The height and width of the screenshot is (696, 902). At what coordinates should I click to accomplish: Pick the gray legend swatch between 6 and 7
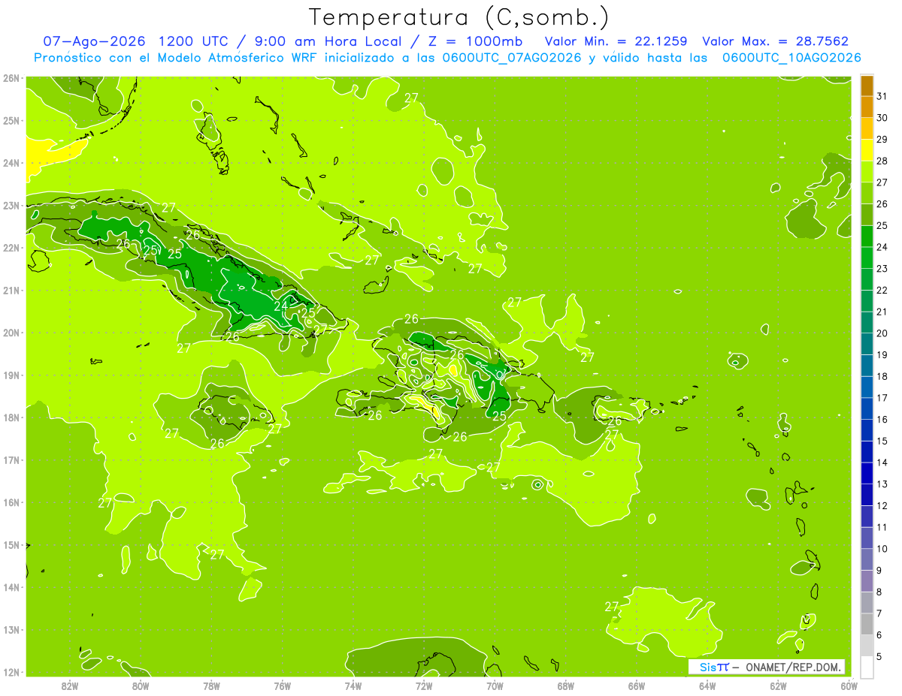coord(867,624)
